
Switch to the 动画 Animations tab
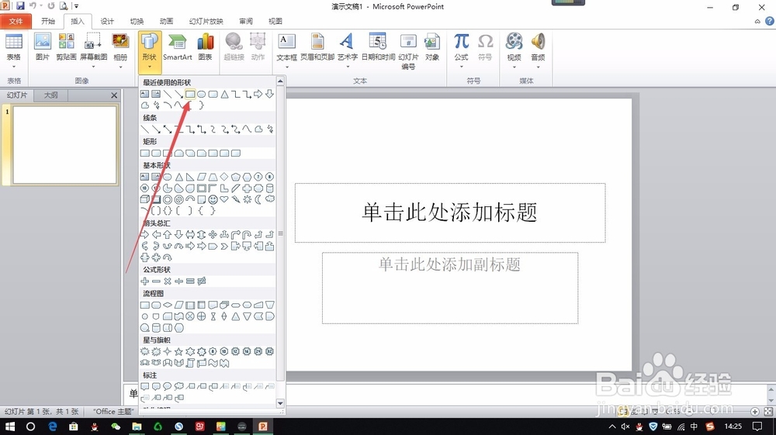click(166, 21)
